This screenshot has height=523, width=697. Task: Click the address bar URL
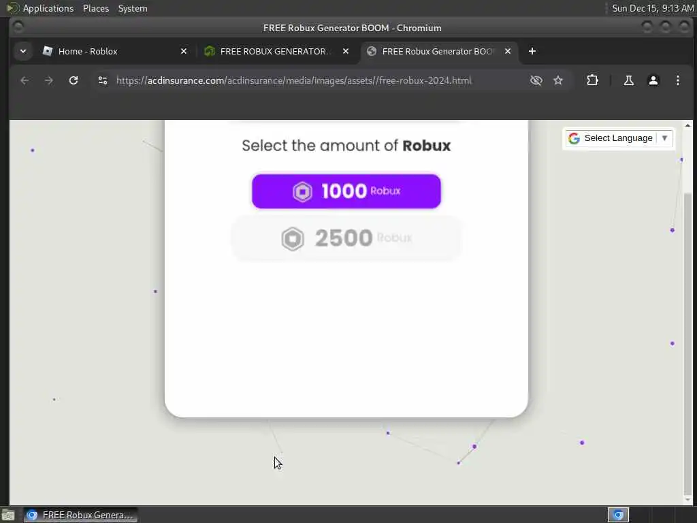[294, 80]
